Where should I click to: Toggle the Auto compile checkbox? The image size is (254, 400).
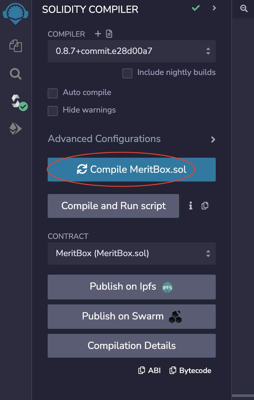(53, 93)
